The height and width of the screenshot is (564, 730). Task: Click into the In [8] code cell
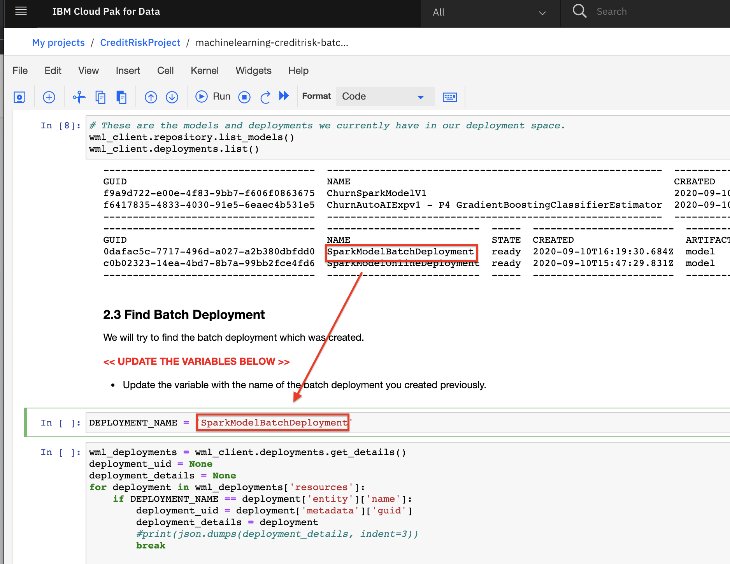click(x=408, y=137)
